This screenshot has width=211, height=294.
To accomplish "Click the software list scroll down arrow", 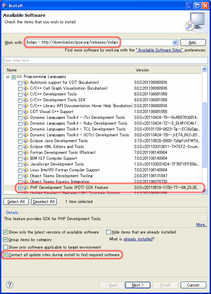I will [x=204, y=191].
